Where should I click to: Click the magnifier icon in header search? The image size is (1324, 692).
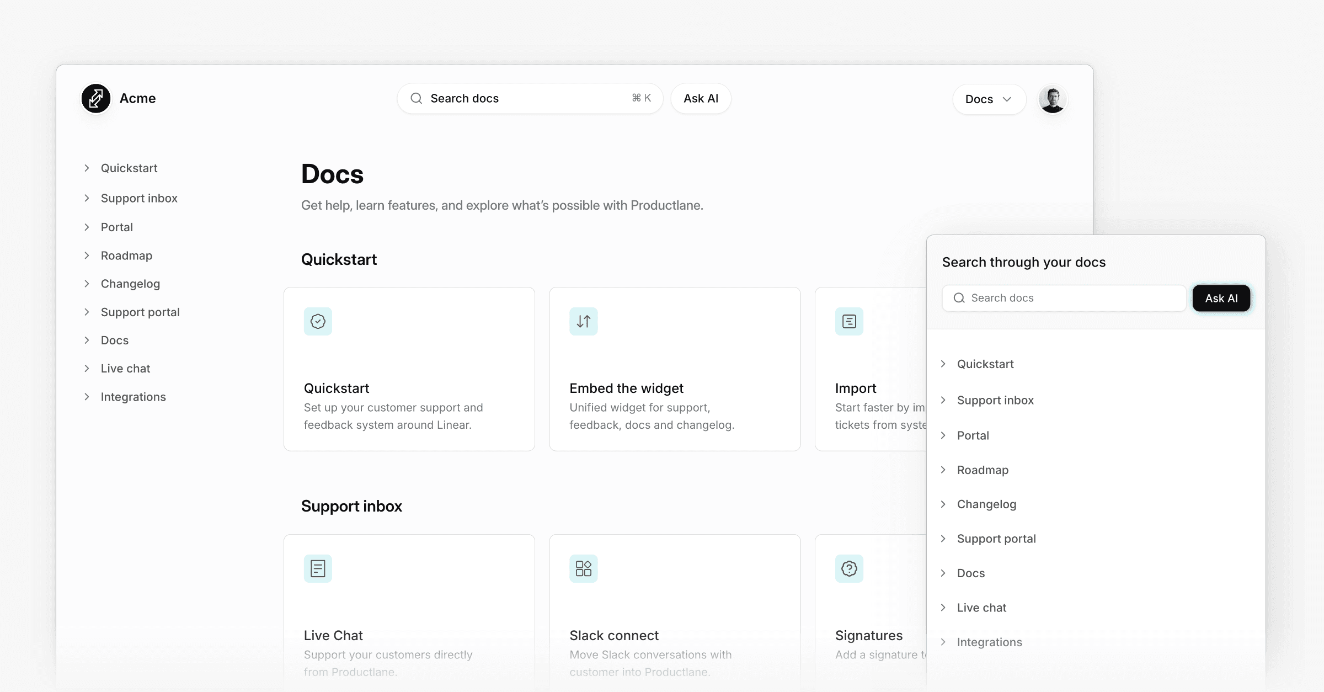tap(417, 98)
